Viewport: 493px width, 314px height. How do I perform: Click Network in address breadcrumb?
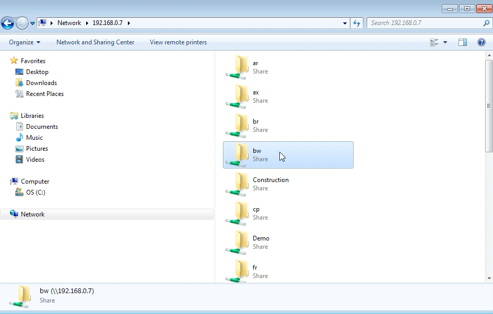click(69, 23)
